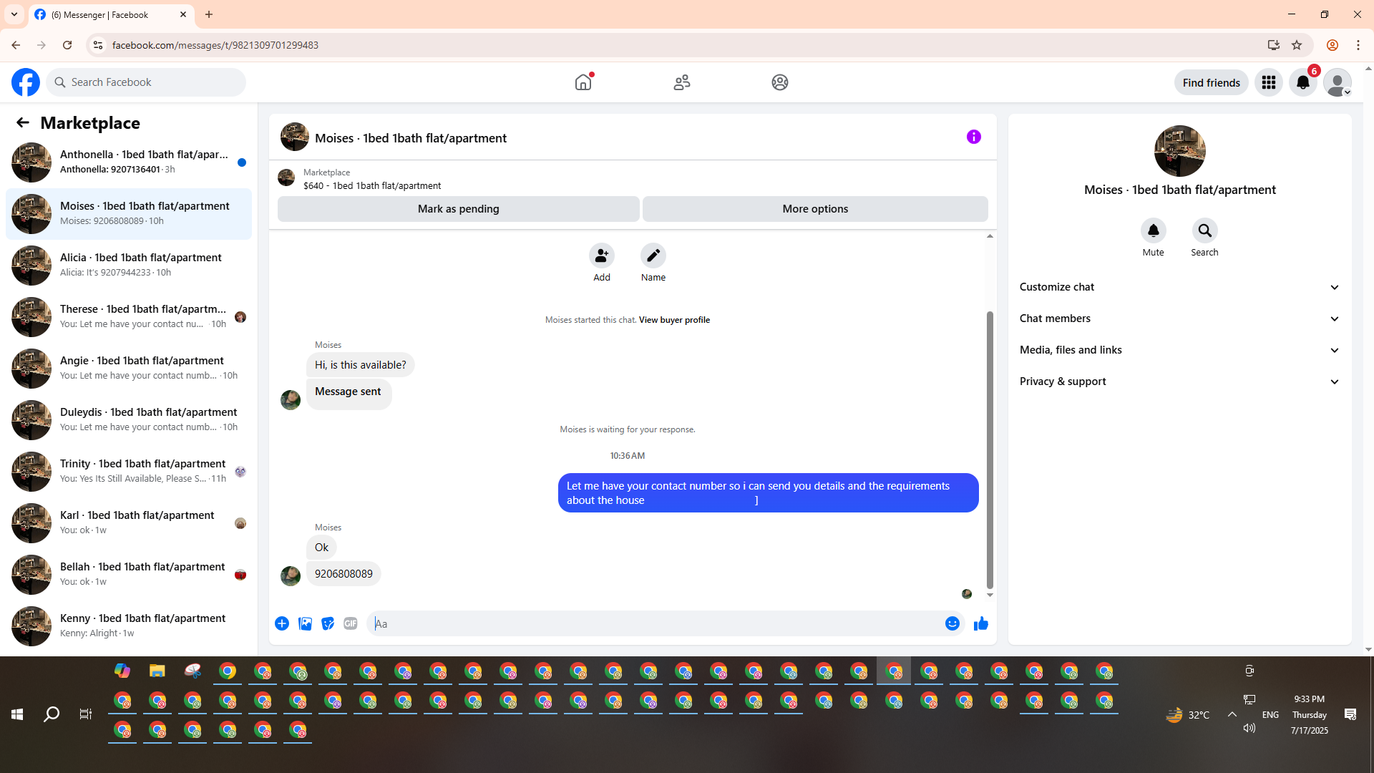
Task: Send a thumbs up like
Action: tap(981, 623)
